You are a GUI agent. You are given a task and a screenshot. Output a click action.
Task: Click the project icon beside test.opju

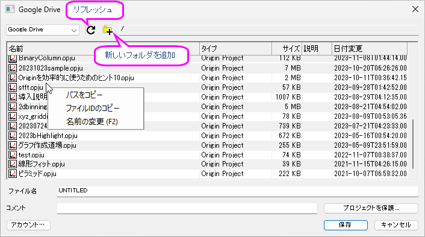click(x=13, y=155)
